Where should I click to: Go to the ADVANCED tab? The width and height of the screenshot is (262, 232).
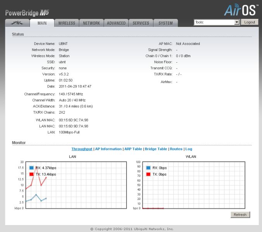pos(116,23)
